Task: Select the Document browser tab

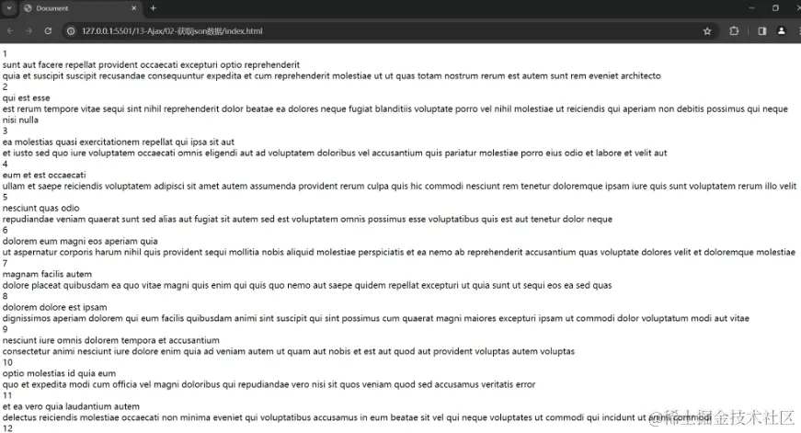Action: tap(80, 8)
